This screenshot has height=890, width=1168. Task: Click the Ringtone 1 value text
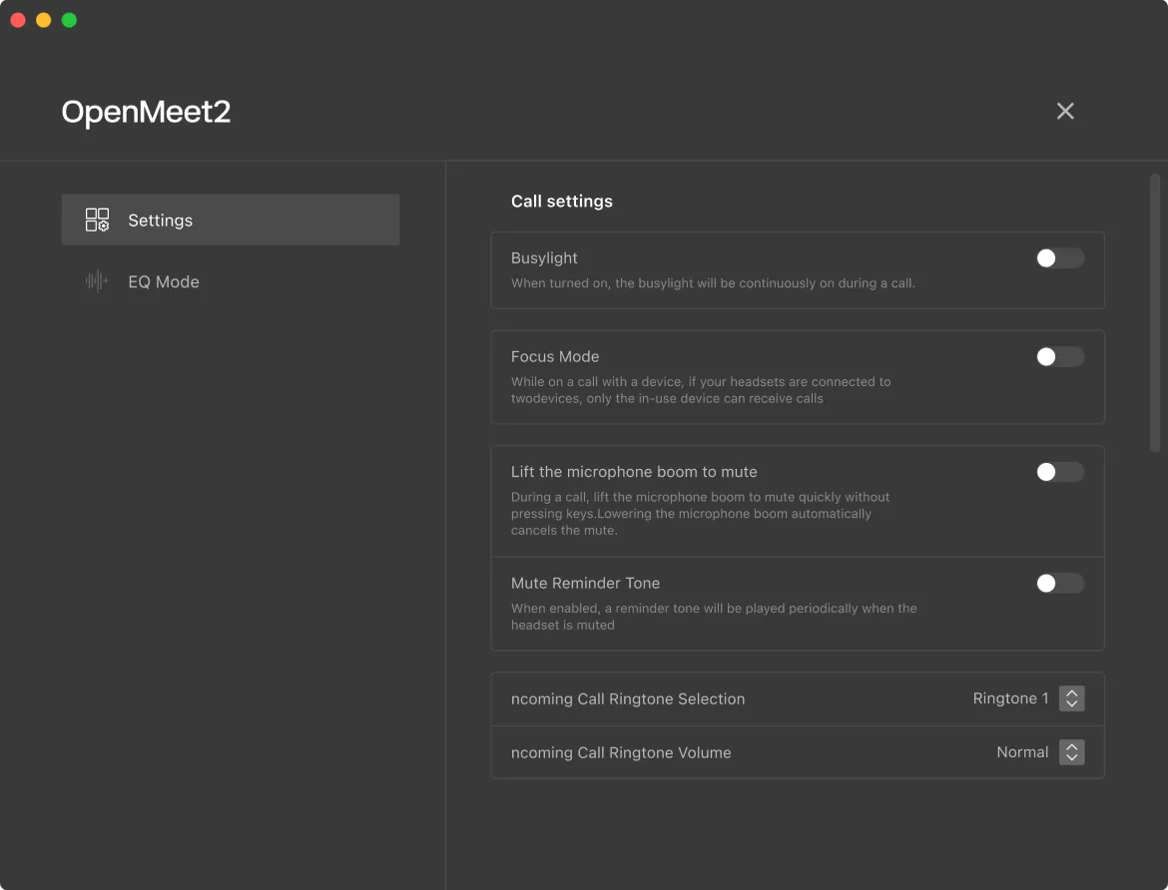pos(1010,698)
